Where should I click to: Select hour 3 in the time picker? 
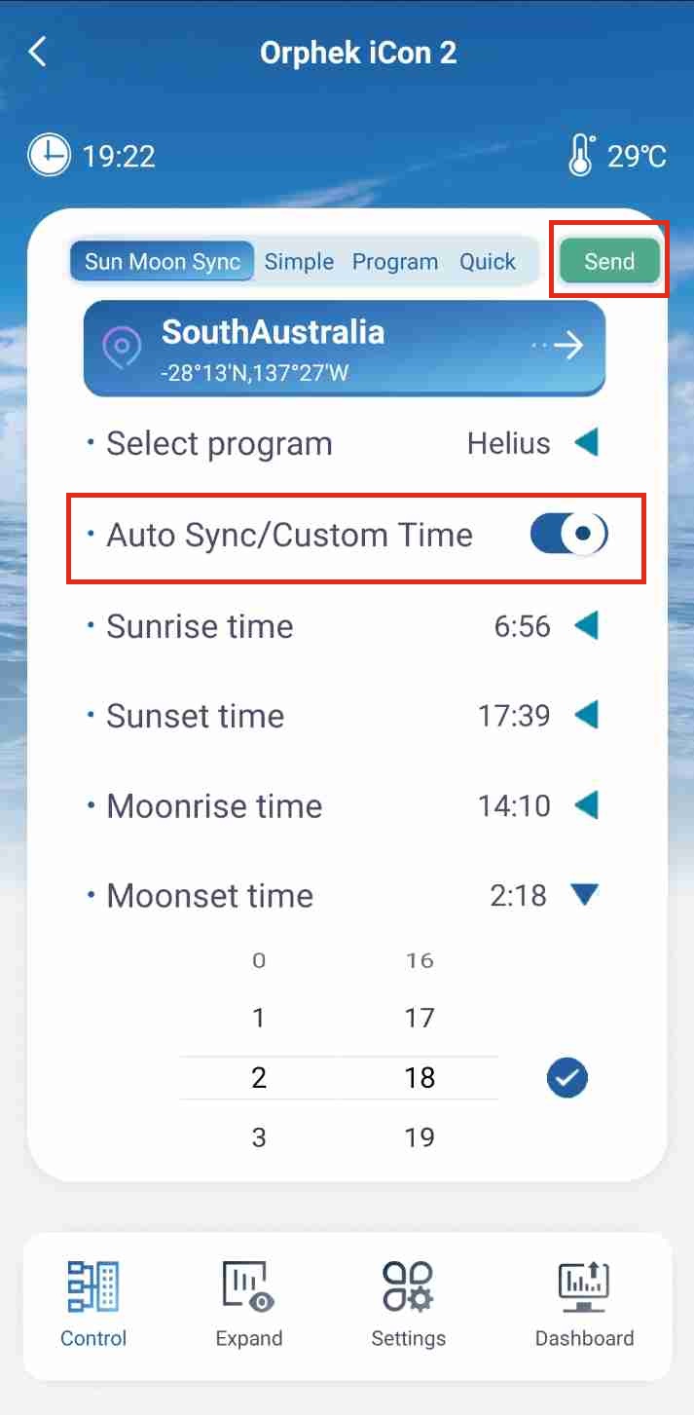(259, 1137)
